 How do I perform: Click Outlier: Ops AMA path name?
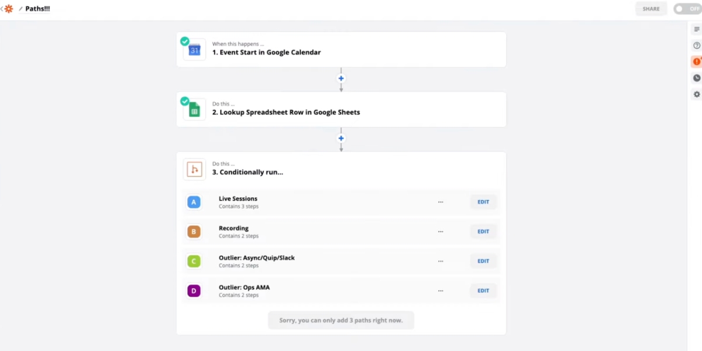244,288
